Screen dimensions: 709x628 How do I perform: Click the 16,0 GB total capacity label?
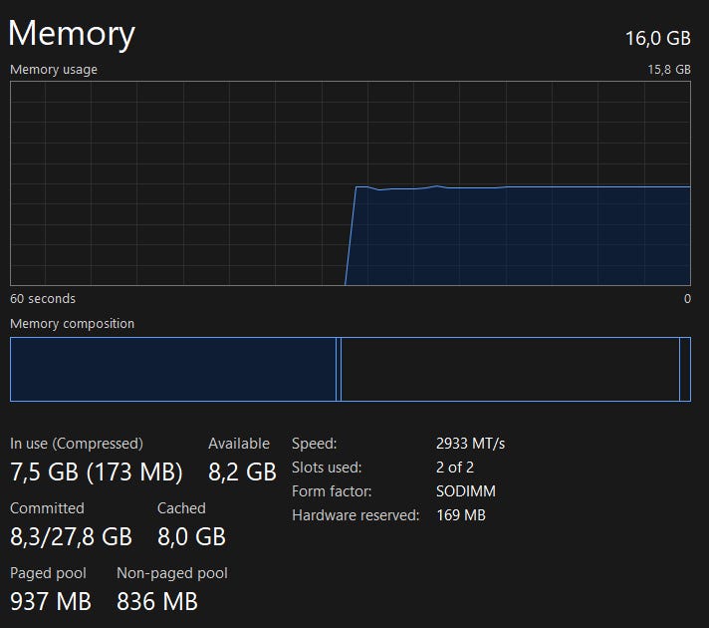pyautogui.click(x=658, y=39)
